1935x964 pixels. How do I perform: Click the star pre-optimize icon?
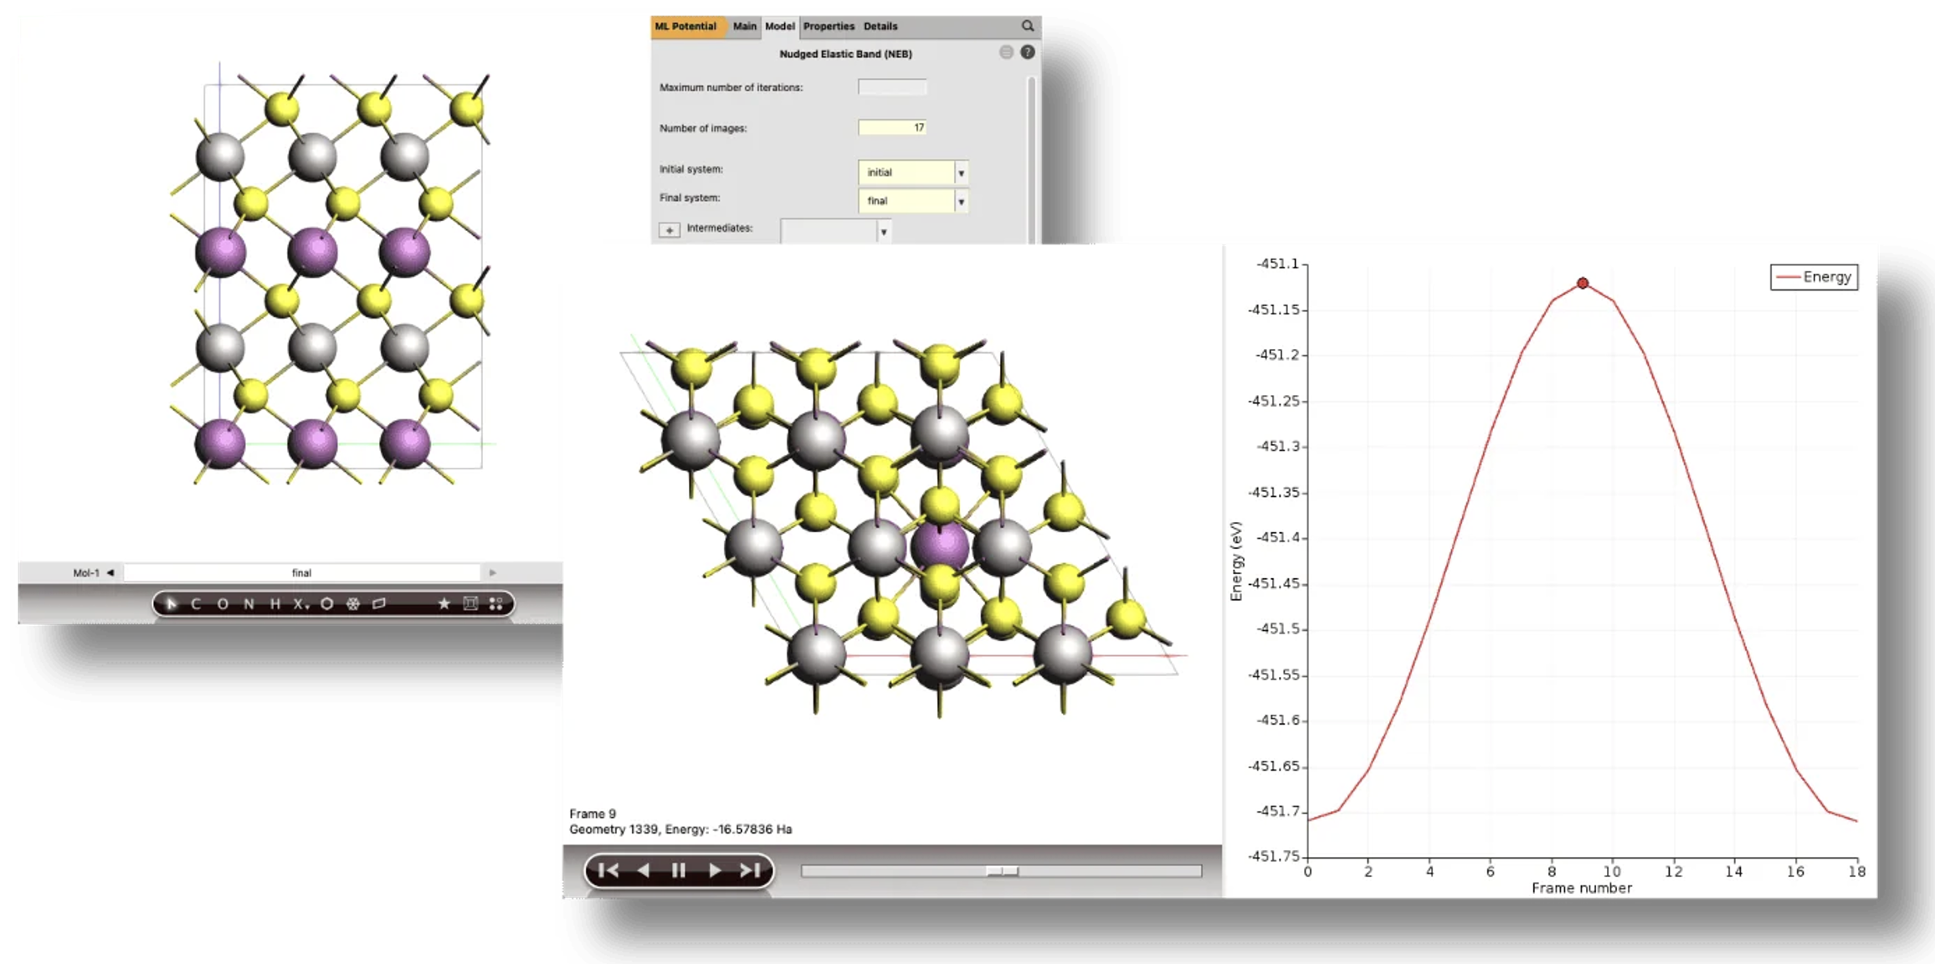coord(444,603)
